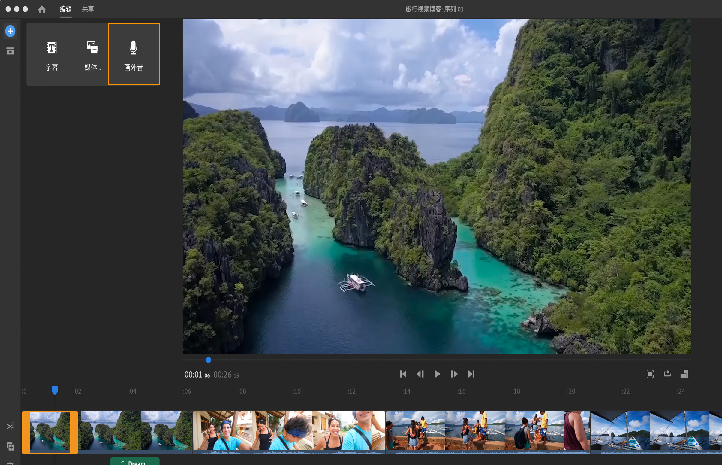Export the video via the share icon
The width and height of the screenshot is (722, 465).
point(667,374)
